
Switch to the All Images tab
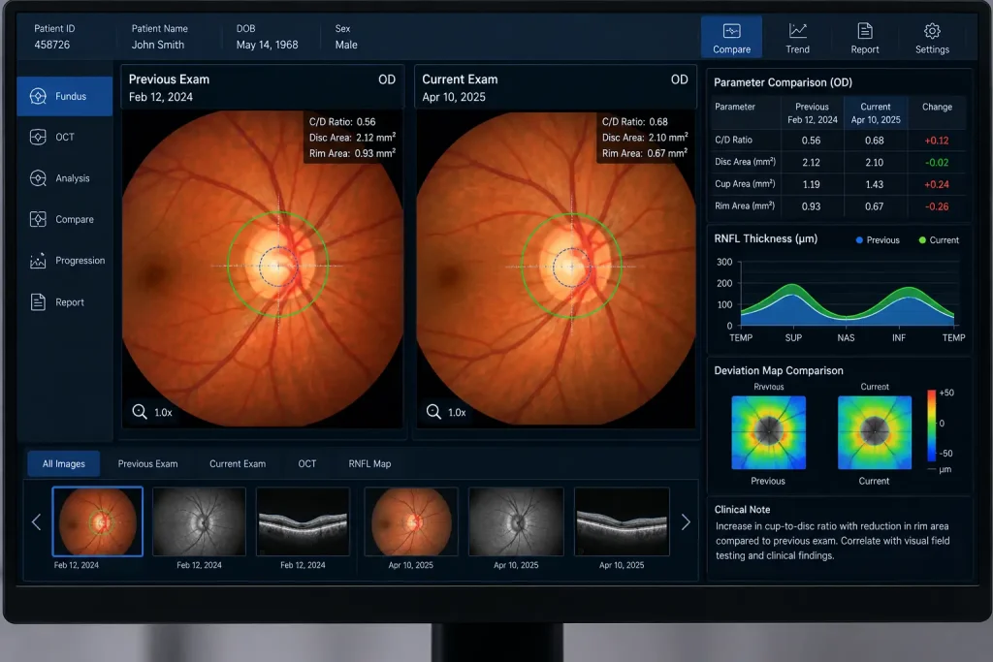(x=63, y=463)
